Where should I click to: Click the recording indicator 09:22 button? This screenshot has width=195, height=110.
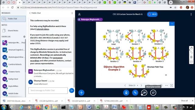(152, 14)
